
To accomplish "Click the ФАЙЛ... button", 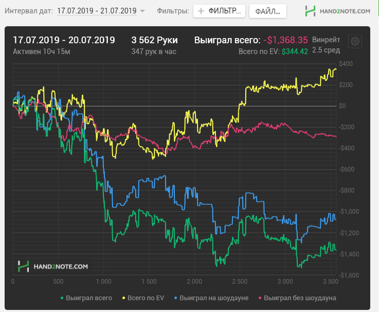I will click(x=268, y=11).
